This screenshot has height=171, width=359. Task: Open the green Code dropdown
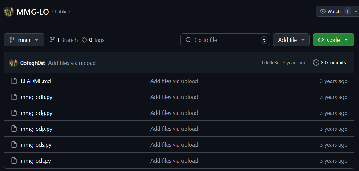(333, 40)
